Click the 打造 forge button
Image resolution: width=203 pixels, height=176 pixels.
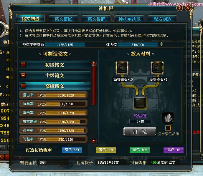pos(140,132)
